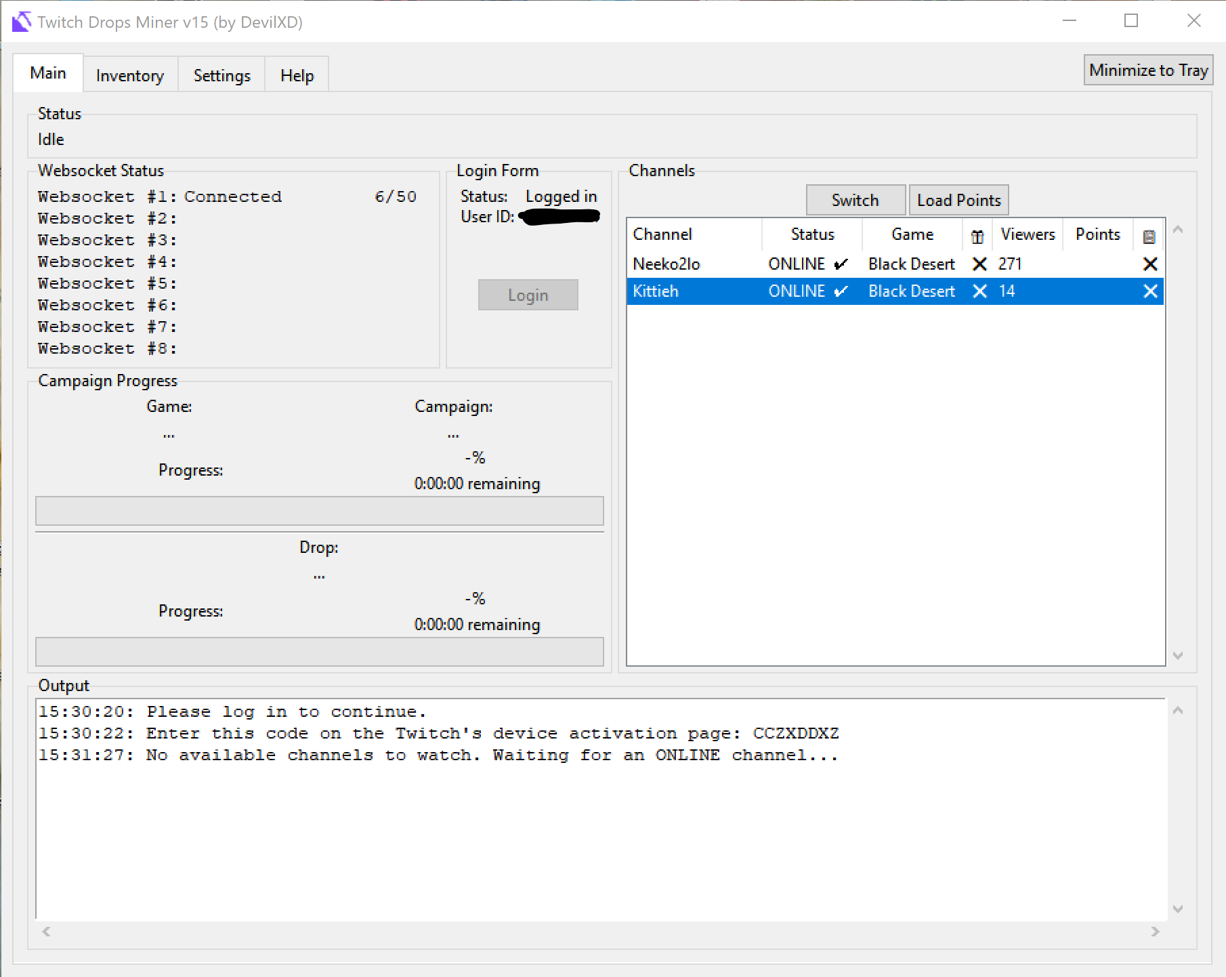Click the channel list scroll-up arrow
Screen dimensions: 1226x977
[1179, 230]
